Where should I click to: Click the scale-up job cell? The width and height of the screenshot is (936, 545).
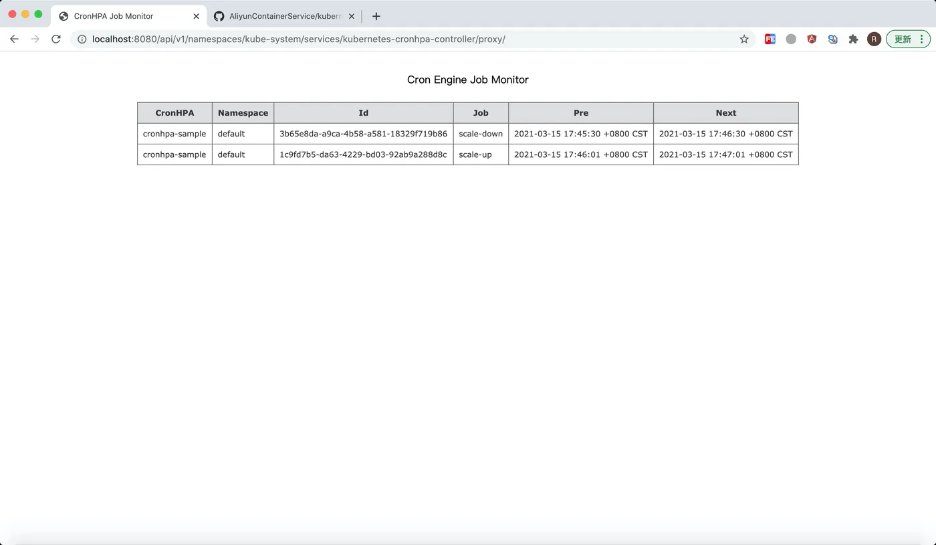tap(481, 154)
